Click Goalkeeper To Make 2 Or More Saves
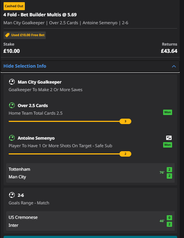The image size is (184, 238). [45, 90]
